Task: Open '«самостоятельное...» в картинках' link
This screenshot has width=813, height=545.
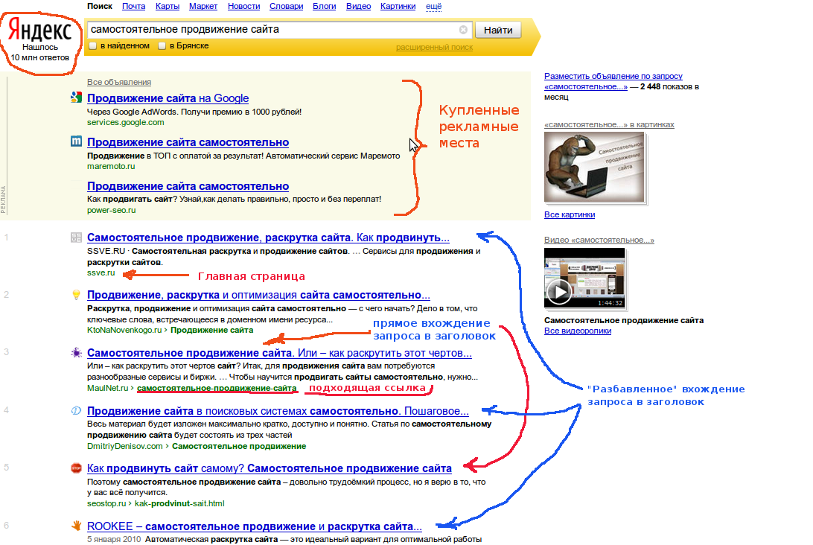Action: pyautogui.click(x=609, y=124)
